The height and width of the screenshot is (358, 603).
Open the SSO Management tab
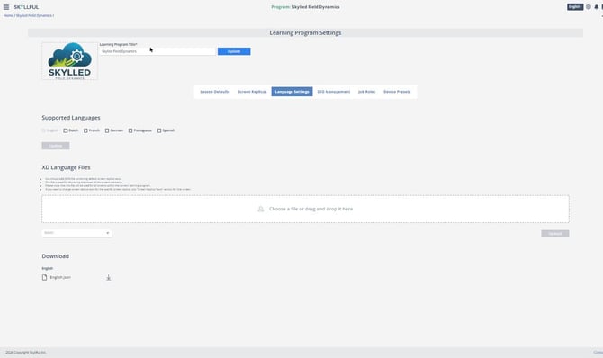[x=333, y=92]
